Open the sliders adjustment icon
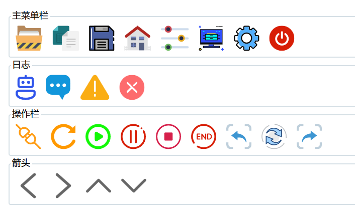Viewport: 355px width, 215px height. (174, 38)
